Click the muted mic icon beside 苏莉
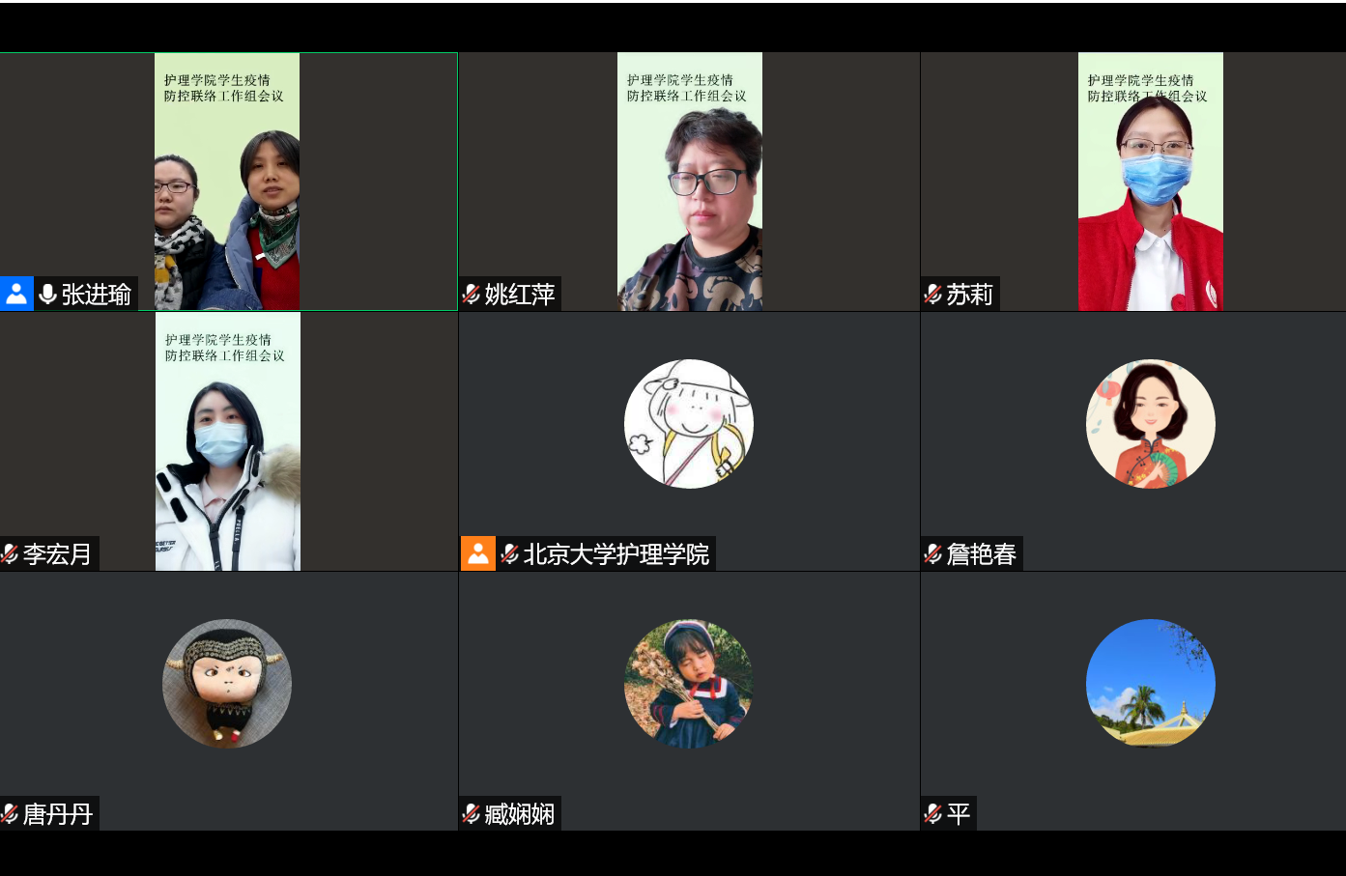The image size is (1346, 876). (x=933, y=294)
